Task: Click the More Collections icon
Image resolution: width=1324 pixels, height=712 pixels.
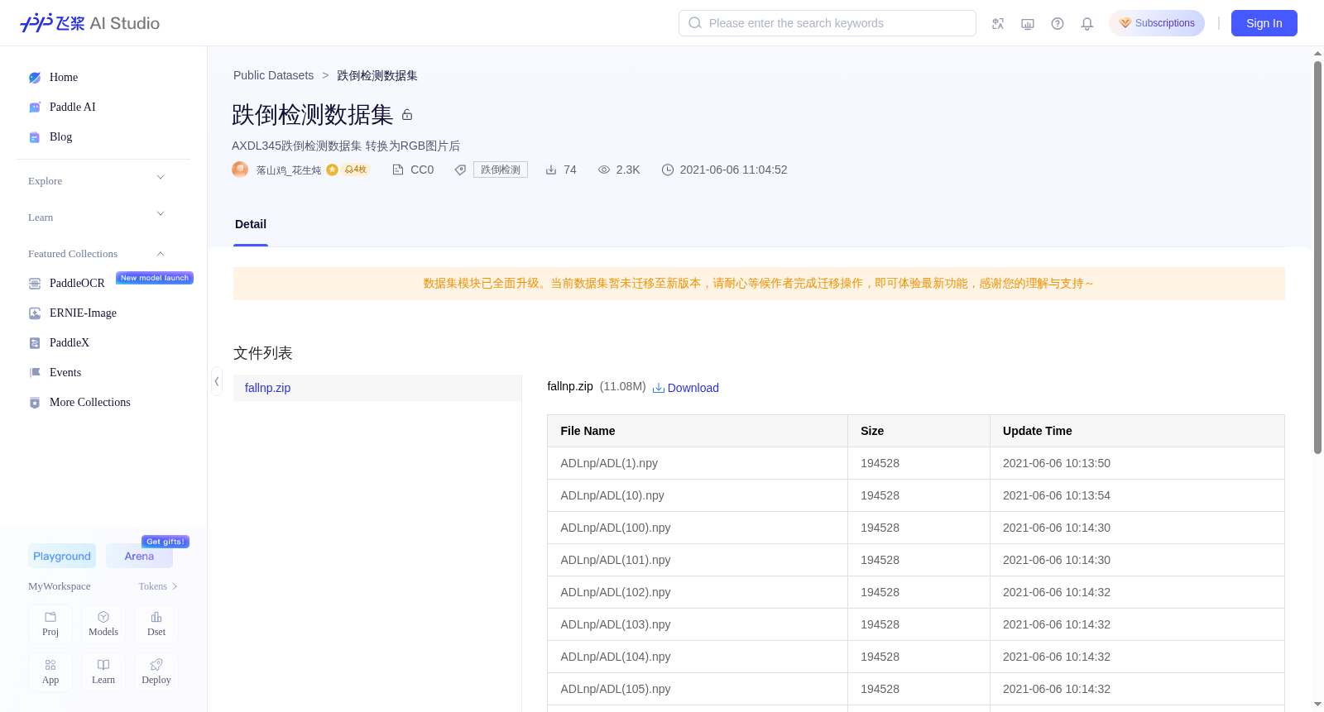Action: pos(35,403)
